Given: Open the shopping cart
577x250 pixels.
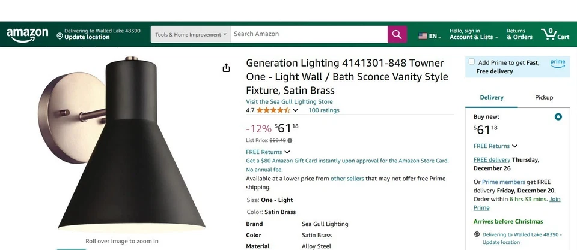Looking at the screenshot, I should pos(555,34).
